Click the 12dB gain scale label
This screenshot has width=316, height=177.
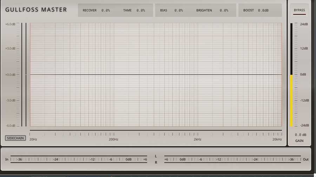[x=304, y=48]
